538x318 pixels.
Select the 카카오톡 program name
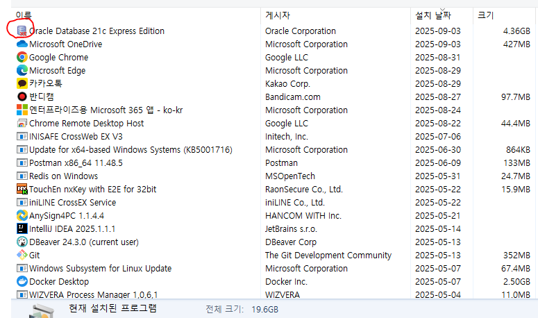pyautogui.click(x=46, y=83)
